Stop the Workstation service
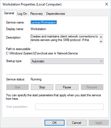 click(42, 87)
